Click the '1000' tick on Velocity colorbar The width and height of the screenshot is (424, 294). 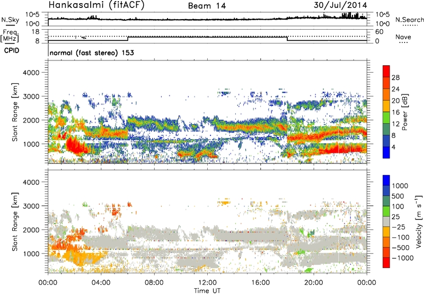(400, 186)
